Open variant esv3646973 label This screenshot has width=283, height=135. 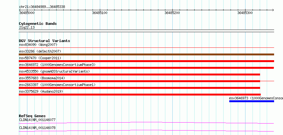click(256, 98)
